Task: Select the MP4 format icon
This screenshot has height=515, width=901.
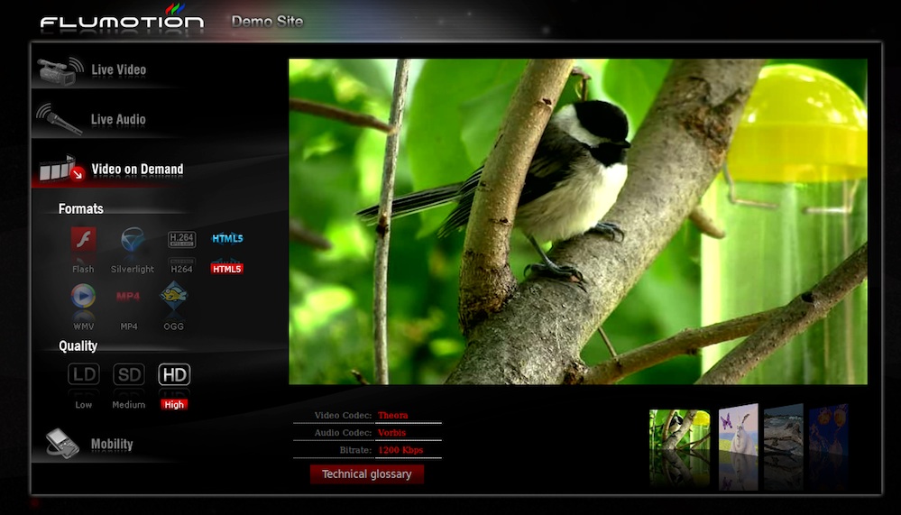Action: pos(129,296)
